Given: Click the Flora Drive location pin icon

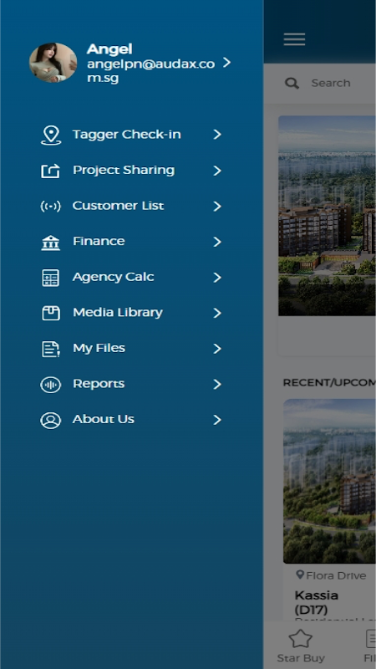Looking at the screenshot, I should point(300,575).
